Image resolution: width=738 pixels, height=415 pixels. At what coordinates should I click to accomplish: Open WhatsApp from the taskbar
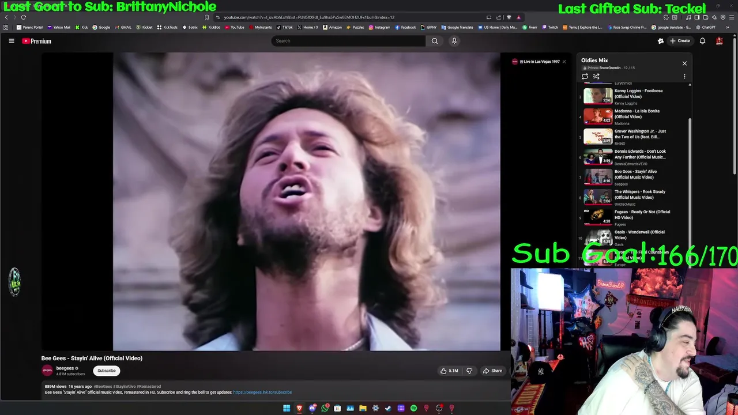[x=325, y=408]
